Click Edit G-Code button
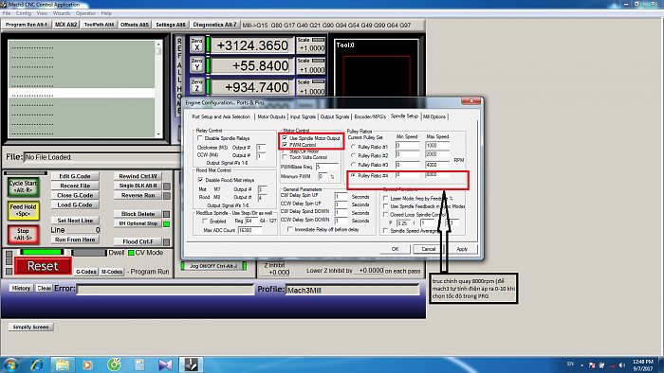664x373 pixels. 75,176
